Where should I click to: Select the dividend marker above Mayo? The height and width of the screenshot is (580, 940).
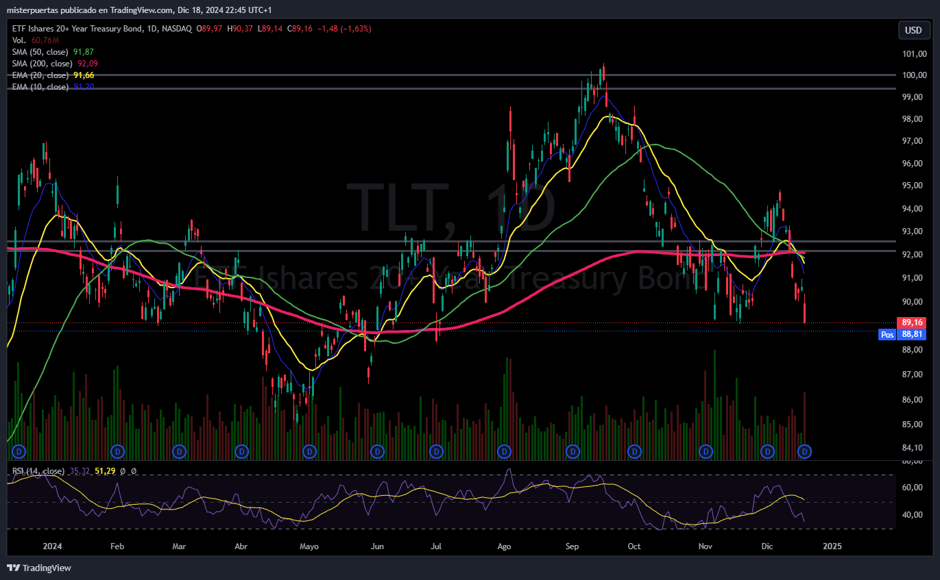click(x=310, y=451)
